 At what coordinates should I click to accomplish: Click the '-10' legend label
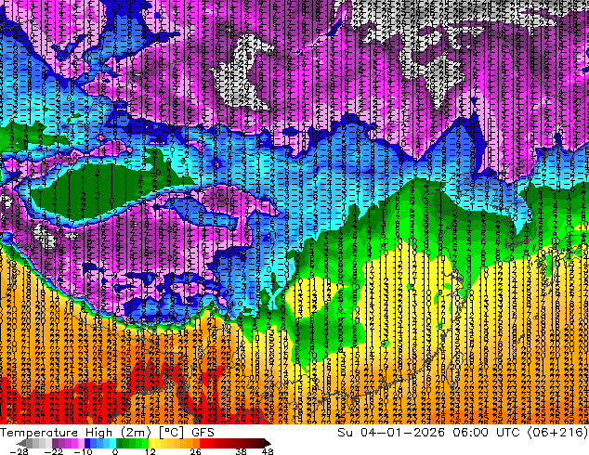pos(83,451)
